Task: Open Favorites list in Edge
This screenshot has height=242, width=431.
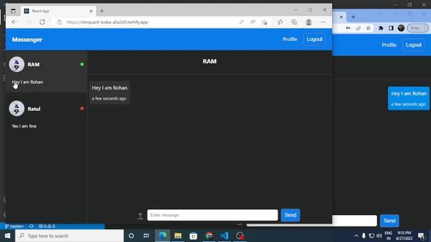Action: coord(280,22)
